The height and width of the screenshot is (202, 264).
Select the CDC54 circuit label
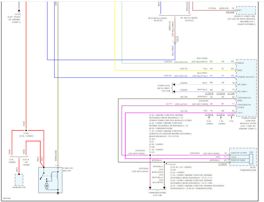coord(168,62)
